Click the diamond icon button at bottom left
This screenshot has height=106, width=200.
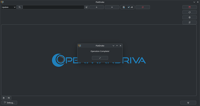[3, 98]
